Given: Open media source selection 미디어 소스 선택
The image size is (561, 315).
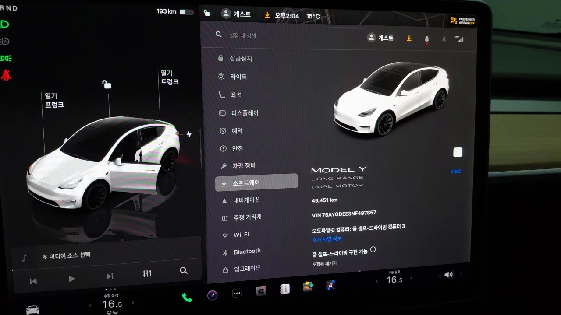Looking at the screenshot, I should (x=70, y=256).
